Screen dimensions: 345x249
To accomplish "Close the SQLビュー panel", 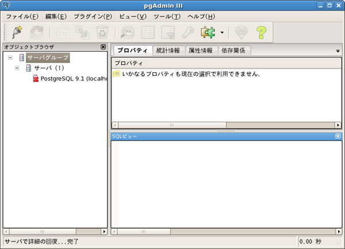I will pos(338,136).
